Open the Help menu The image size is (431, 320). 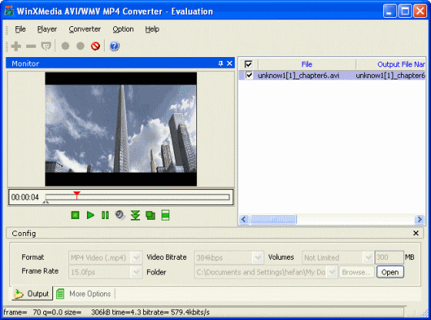pos(152,29)
